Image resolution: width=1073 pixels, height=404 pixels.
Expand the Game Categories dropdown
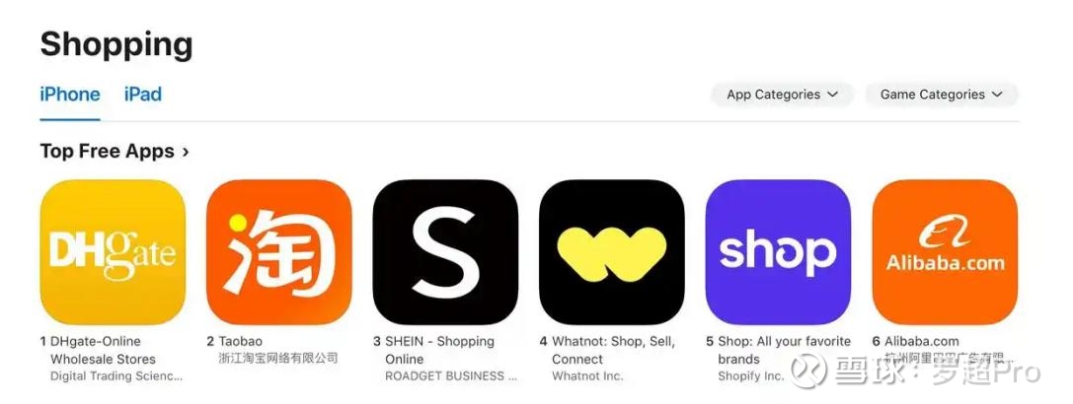coord(942,95)
